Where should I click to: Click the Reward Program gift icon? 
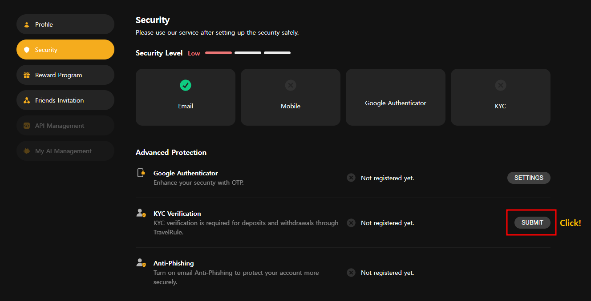click(27, 75)
